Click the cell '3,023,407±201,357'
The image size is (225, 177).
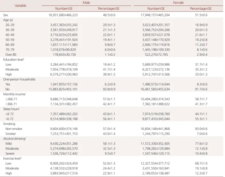tap(156, 25)
